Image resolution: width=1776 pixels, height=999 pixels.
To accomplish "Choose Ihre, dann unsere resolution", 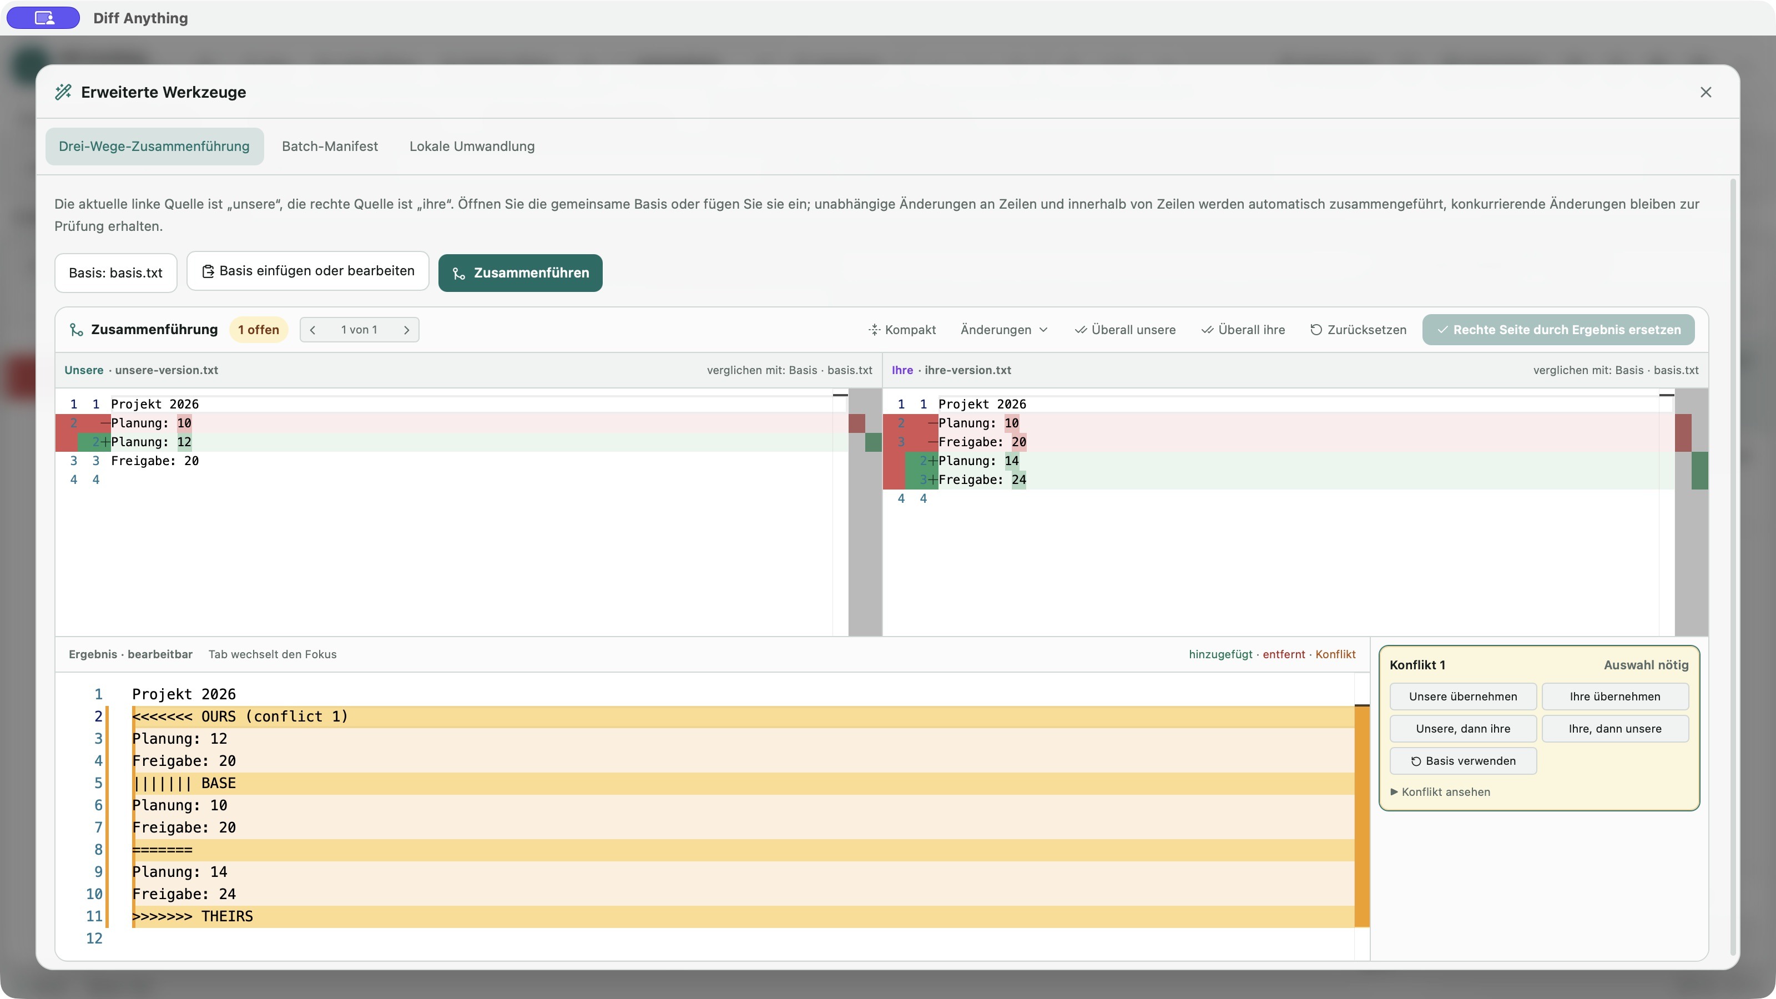I will 1614,729.
